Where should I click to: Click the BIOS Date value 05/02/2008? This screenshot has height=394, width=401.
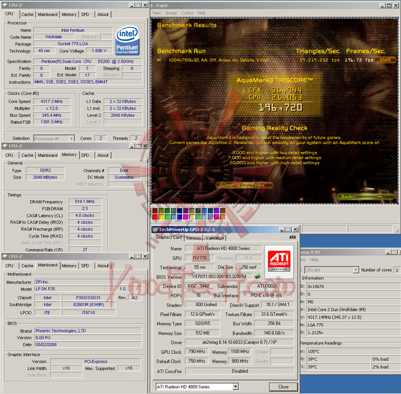pyautogui.click(x=88, y=344)
